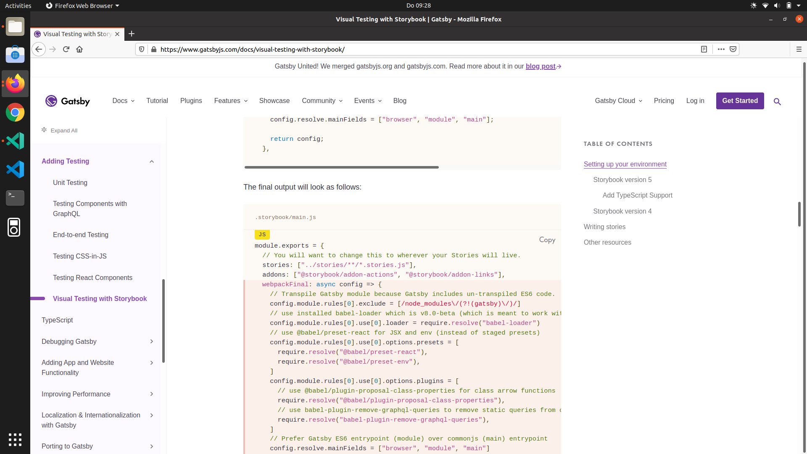Collapse the Adding Testing section
This screenshot has width=807, height=454.
coord(151,161)
